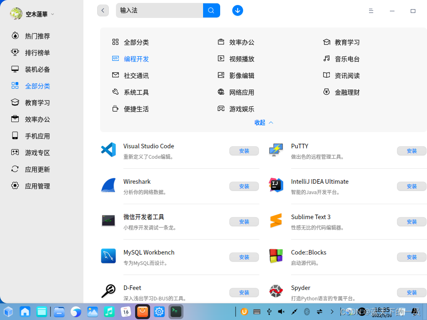This screenshot has width=427, height=320.
Task: Open the file manager in the dock
Action: pos(59,312)
